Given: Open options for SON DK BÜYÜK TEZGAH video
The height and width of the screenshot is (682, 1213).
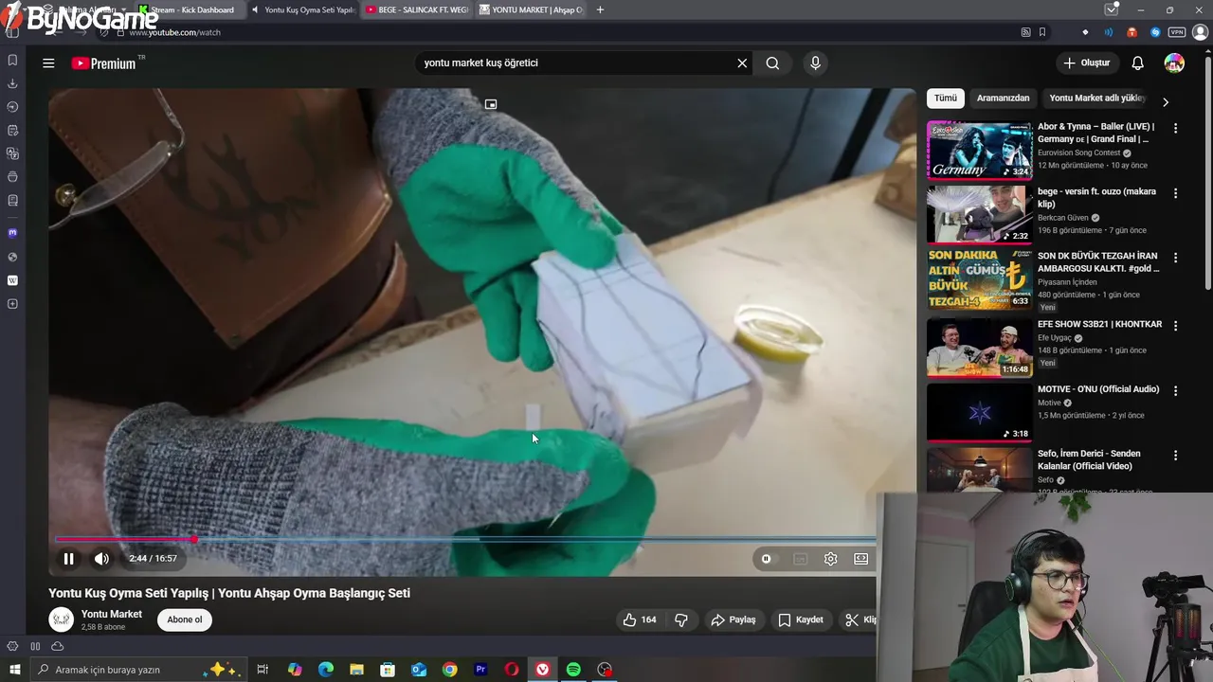Looking at the screenshot, I should [x=1175, y=257].
